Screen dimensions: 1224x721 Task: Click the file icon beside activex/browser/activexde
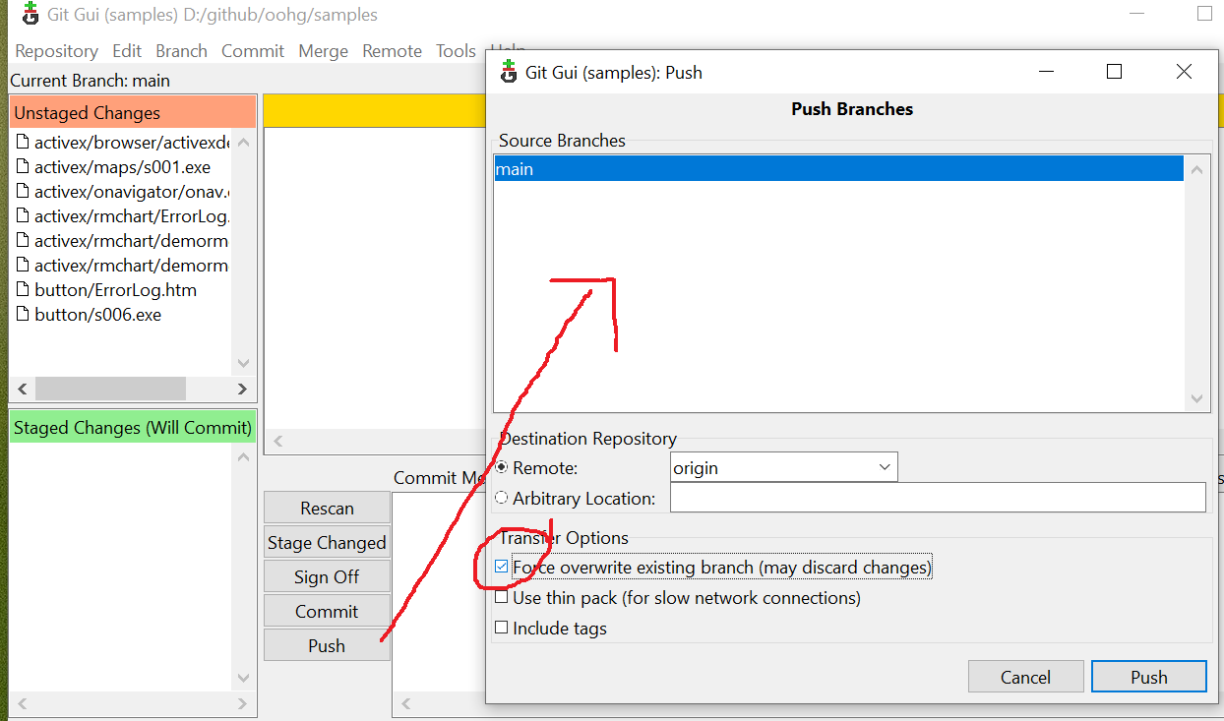24,143
